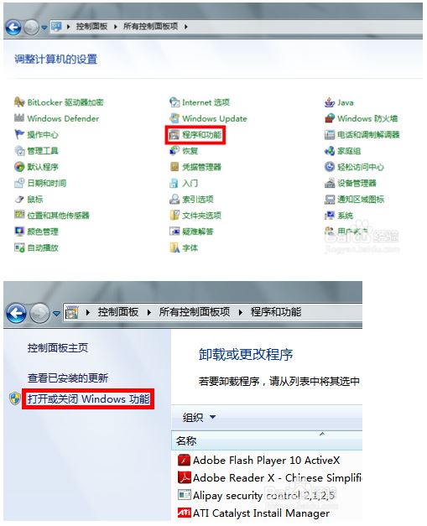Click the Windows Defender icon

[19, 118]
